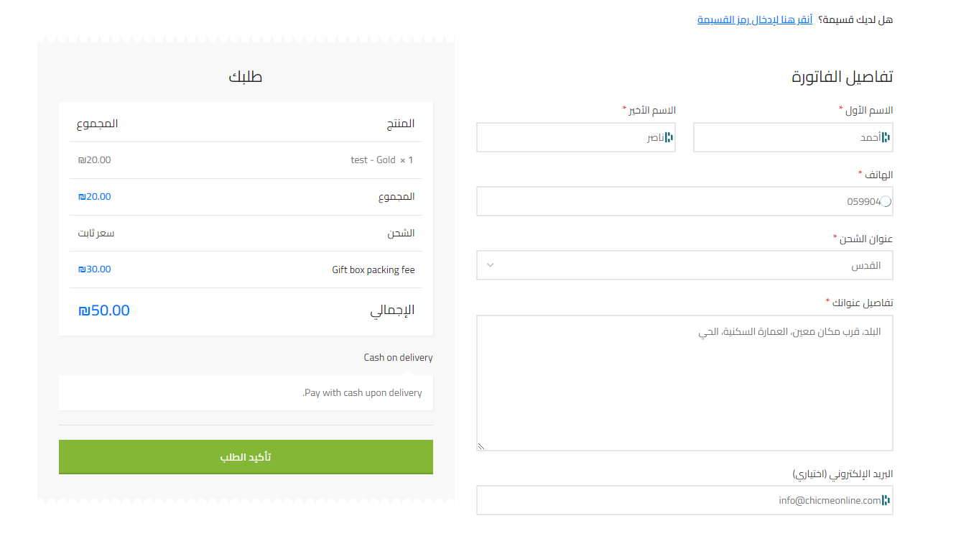This screenshot has height=544, width=956.
Task: Confirm order with green تأكيد الطلب button
Action: (246, 457)
